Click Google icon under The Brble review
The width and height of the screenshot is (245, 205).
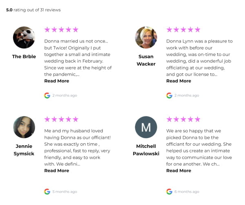click(47, 95)
